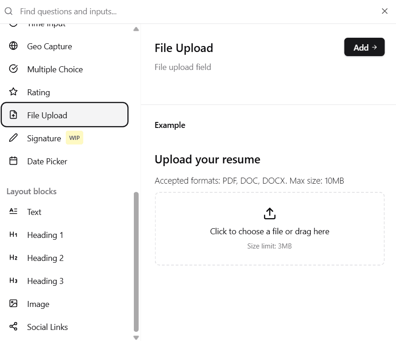This screenshot has width=396, height=341.
Task: Click the Date Picker calendar icon
Action: click(x=13, y=161)
